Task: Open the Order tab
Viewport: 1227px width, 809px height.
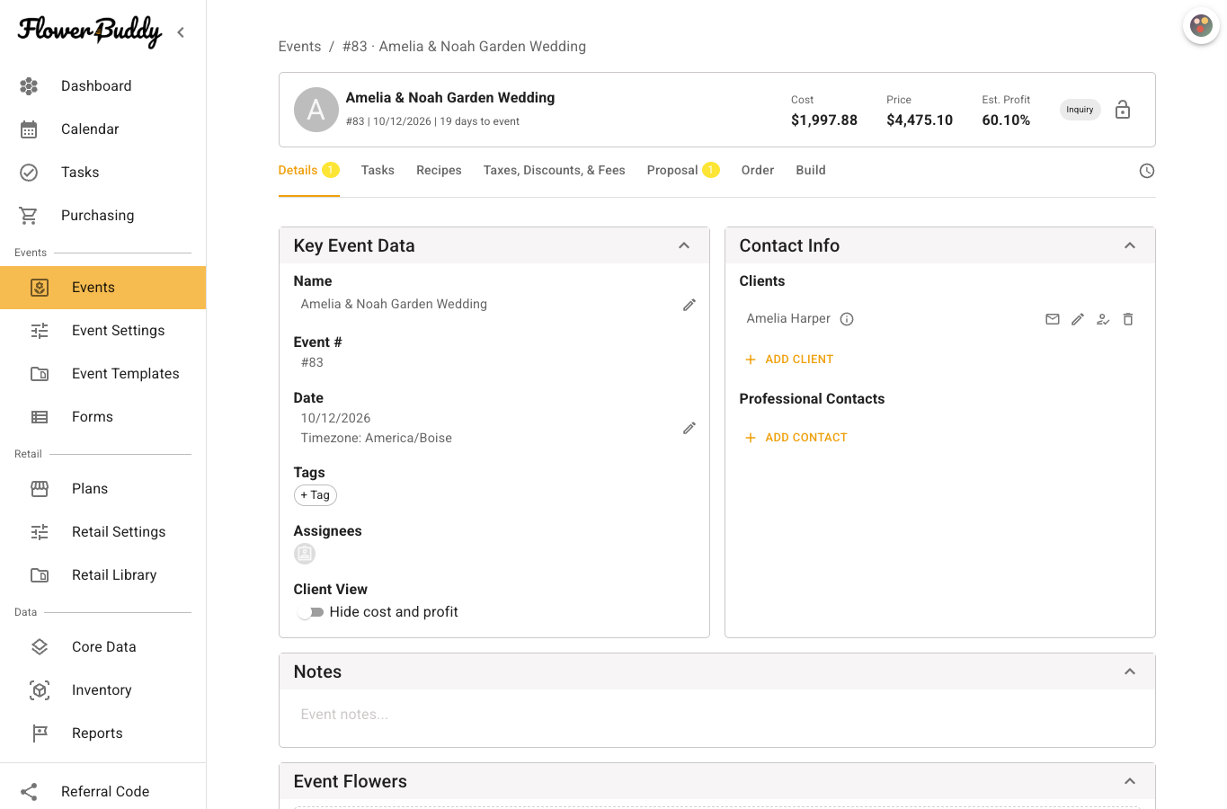Action: [x=758, y=171]
